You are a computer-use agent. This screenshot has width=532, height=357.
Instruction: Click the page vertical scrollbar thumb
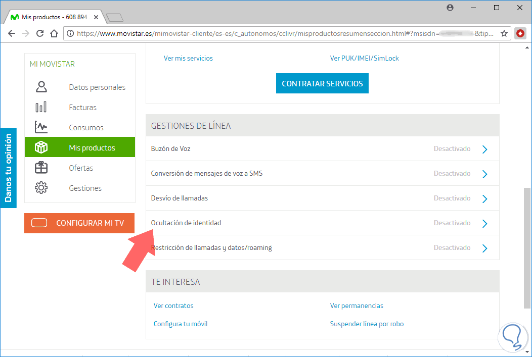[527, 247]
